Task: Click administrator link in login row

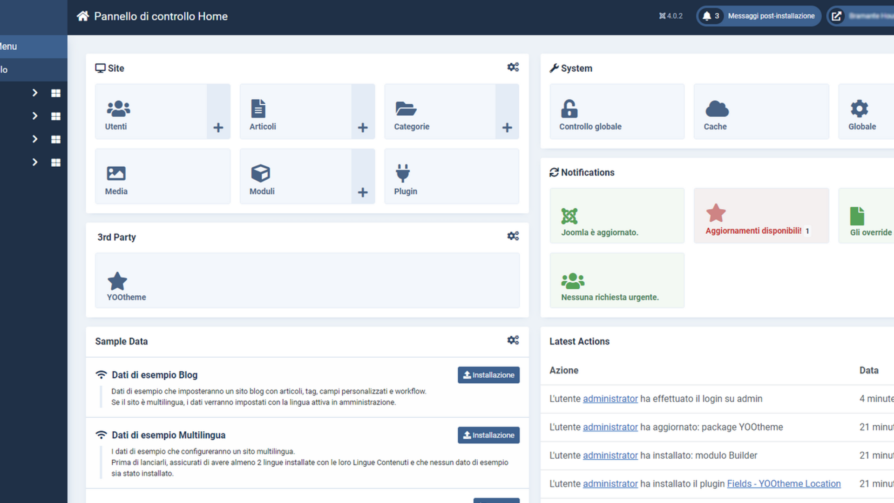Action: pos(610,399)
